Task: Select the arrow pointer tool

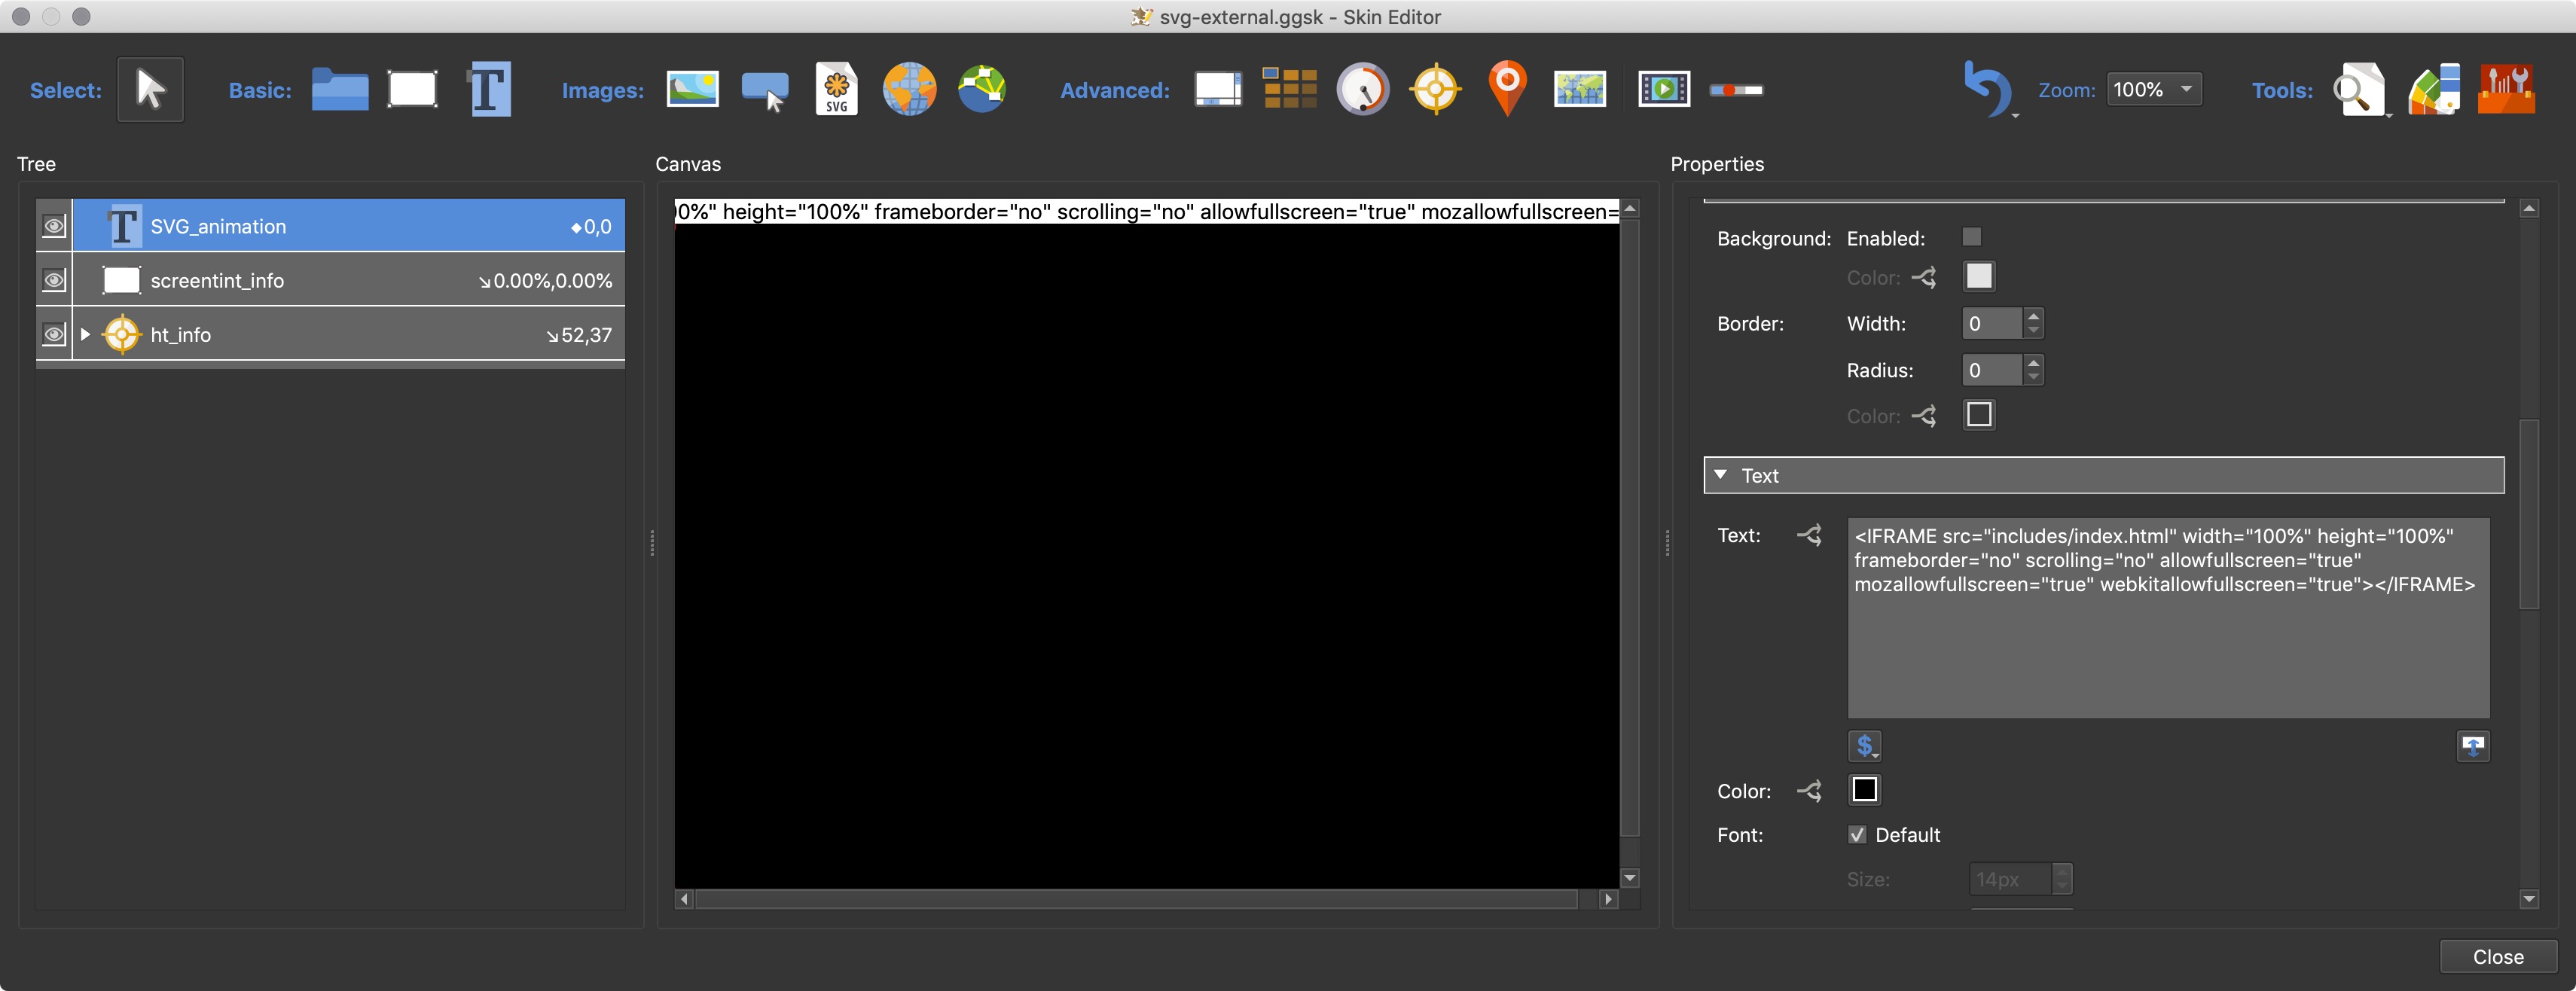Action: (x=150, y=90)
